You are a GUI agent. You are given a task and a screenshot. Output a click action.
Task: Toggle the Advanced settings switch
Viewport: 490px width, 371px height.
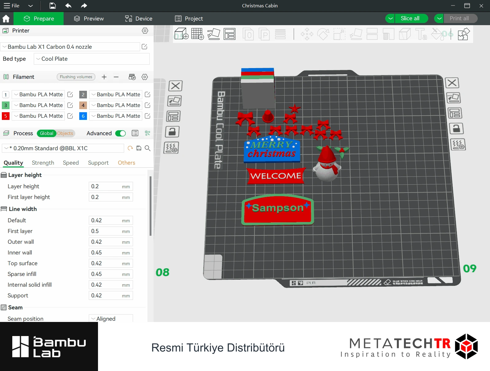[120, 133]
